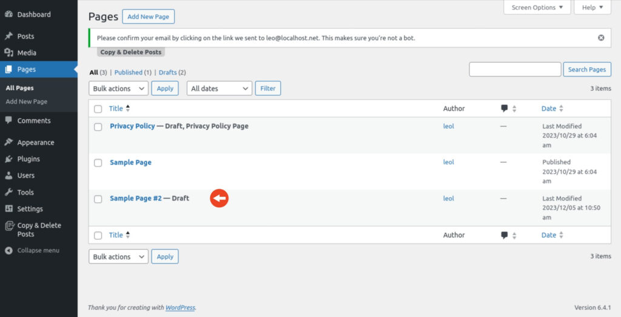This screenshot has height=317, width=621.
Task: Open Plugins in the sidebar
Action: [x=29, y=159]
